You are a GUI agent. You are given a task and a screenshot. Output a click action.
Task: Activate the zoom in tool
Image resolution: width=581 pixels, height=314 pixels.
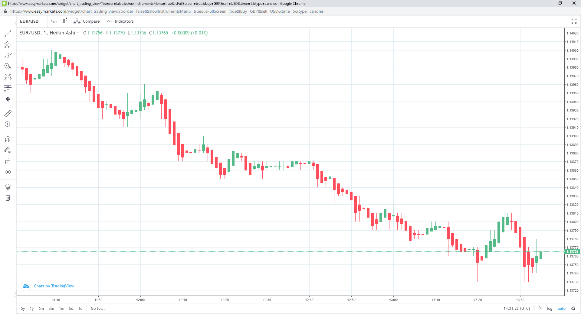[x=8, y=124]
